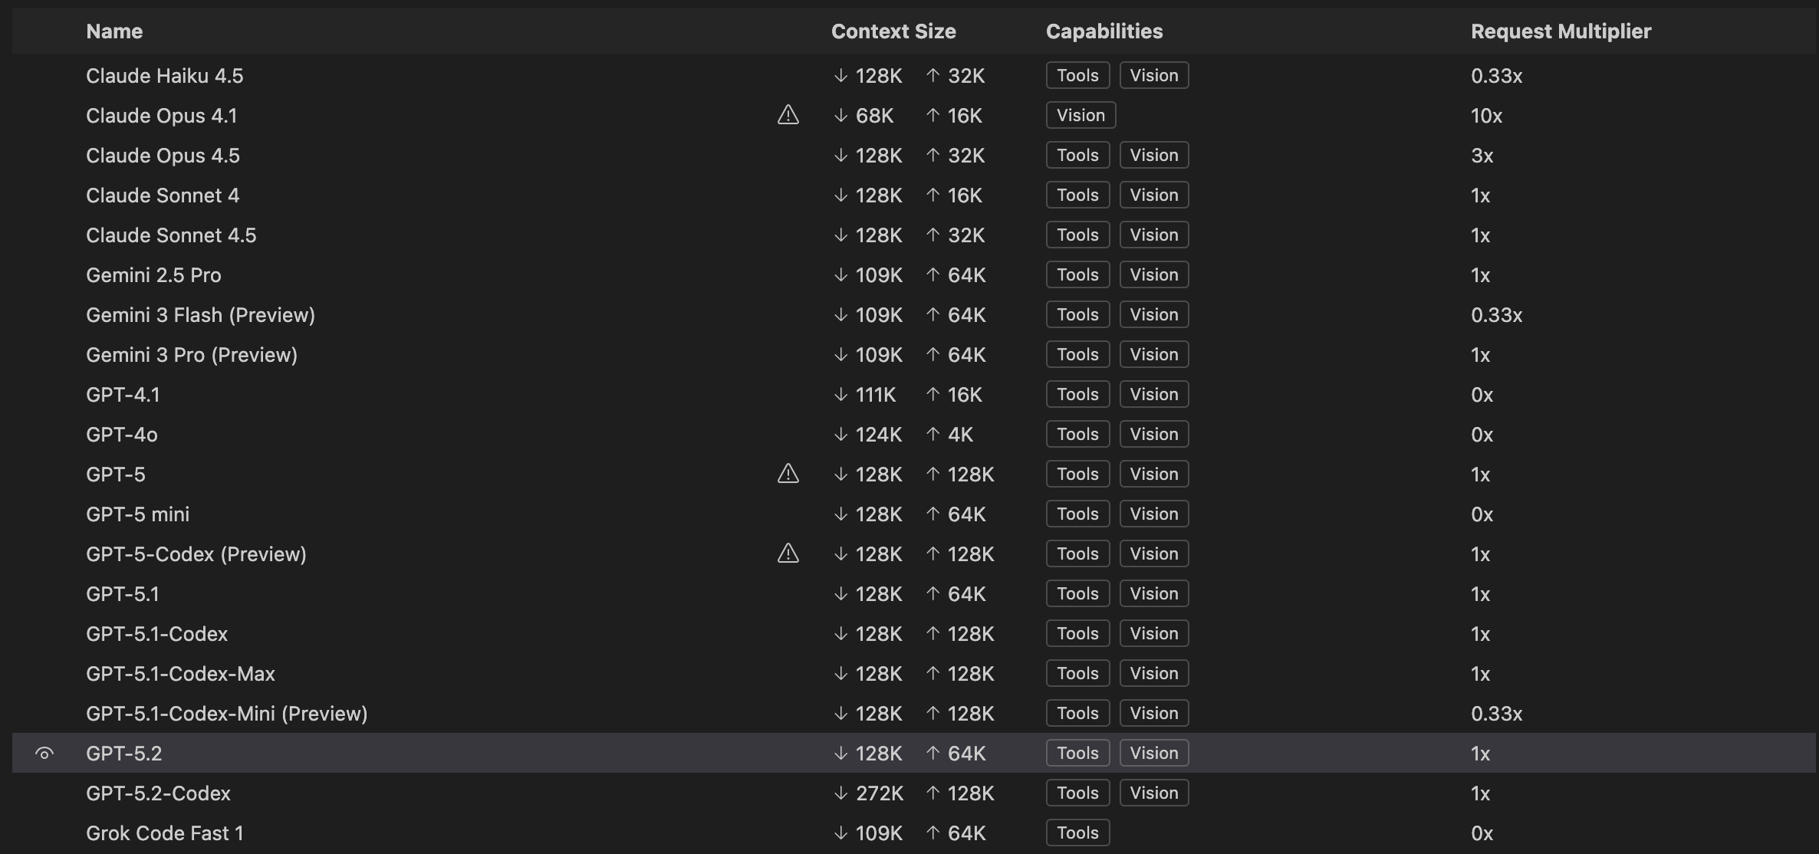The image size is (1819, 854).
Task: Select the Grok Code Fast 1 model name
Action: [165, 833]
